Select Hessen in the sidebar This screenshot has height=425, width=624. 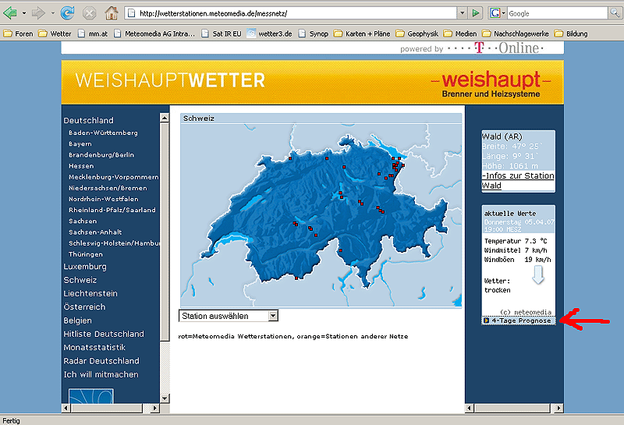[x=81, y=166]
